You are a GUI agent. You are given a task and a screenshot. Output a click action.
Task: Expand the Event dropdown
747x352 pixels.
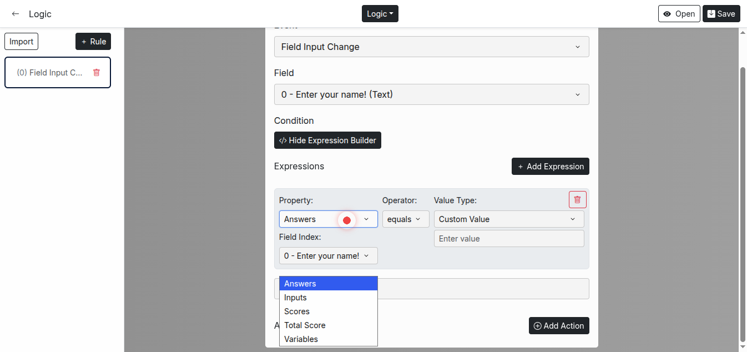tap(431, 47)
